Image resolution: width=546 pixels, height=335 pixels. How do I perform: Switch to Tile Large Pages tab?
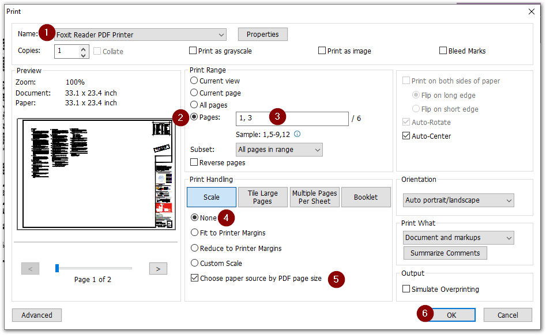click(262, 197)
